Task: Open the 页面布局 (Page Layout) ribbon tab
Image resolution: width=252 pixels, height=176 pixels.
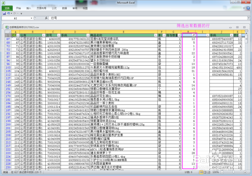Action: pyautogui.click(x=41, y=8)
